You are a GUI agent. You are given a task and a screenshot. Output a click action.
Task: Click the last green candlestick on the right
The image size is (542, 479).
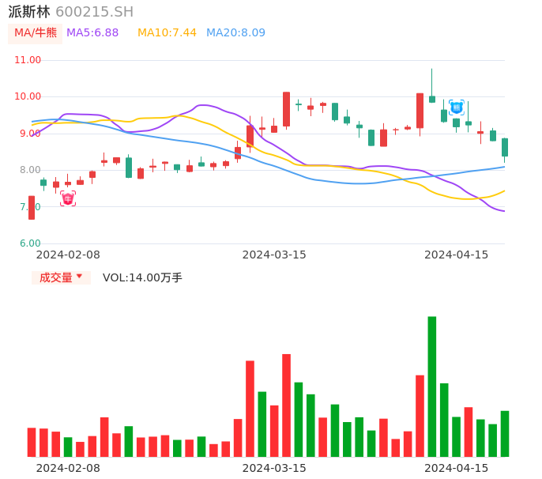(505, 147)
